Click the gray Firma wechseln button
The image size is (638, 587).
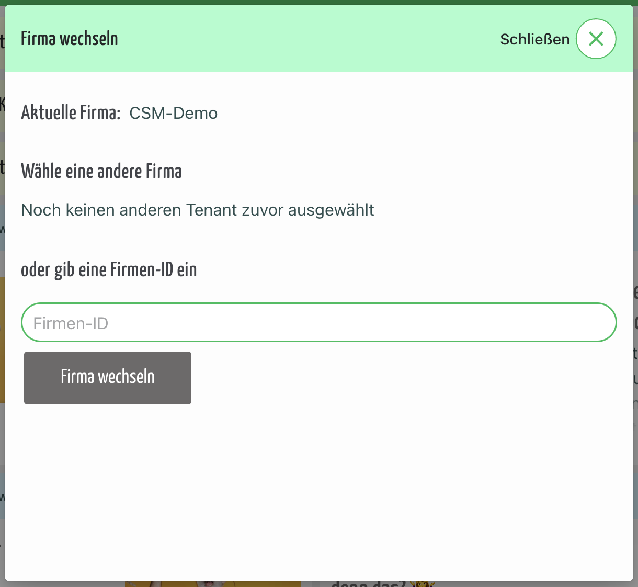click(108, 378)
